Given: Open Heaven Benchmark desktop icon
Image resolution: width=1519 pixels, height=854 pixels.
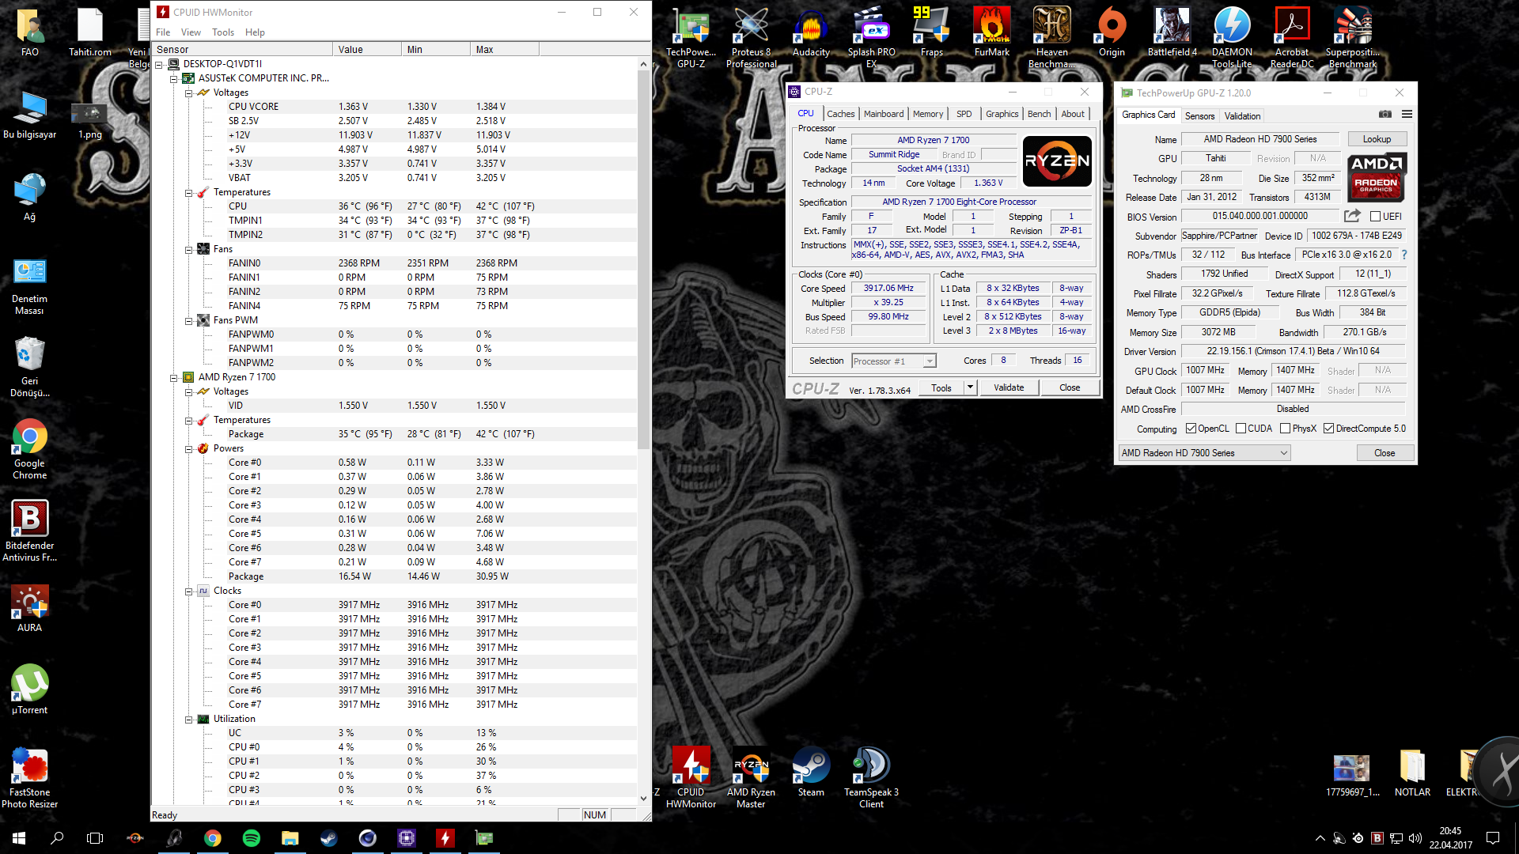Looking at the screenshot, I should coord(1051,37).
